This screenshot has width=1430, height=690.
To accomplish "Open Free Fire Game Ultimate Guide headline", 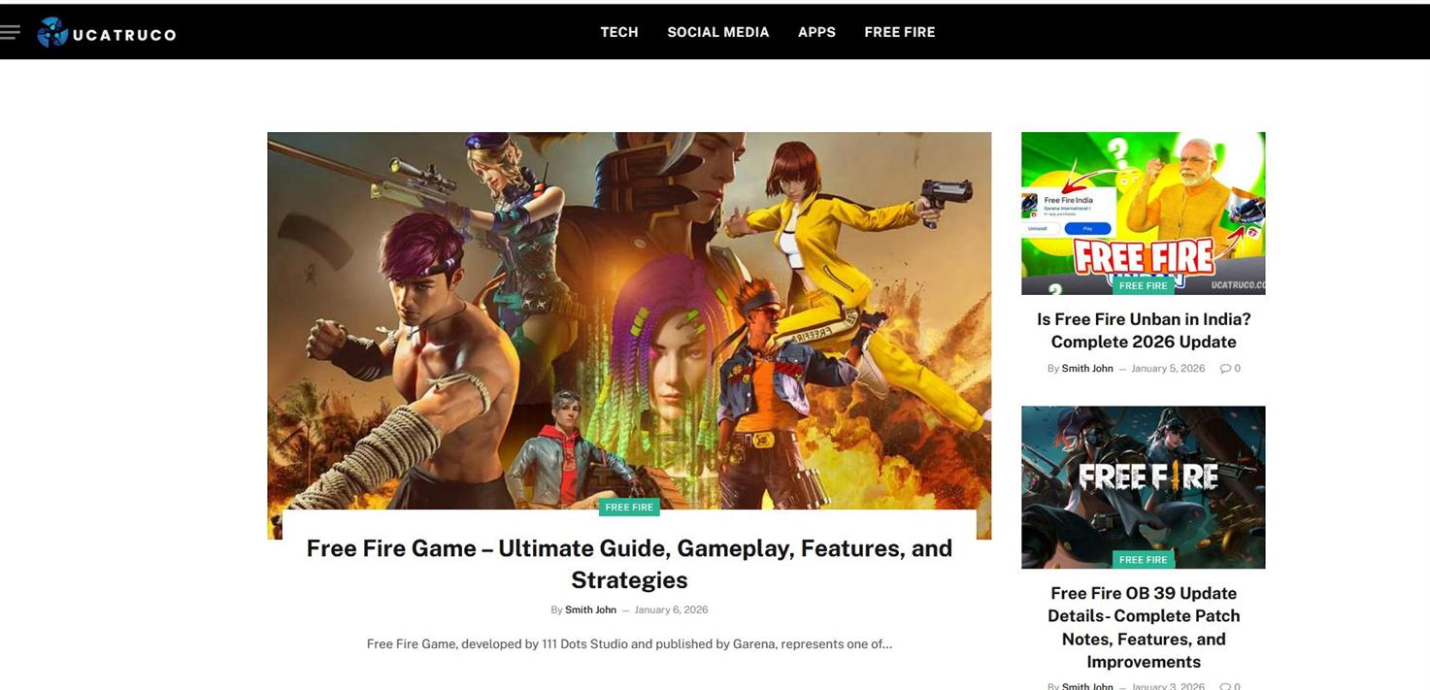I will tap(629, 564).
